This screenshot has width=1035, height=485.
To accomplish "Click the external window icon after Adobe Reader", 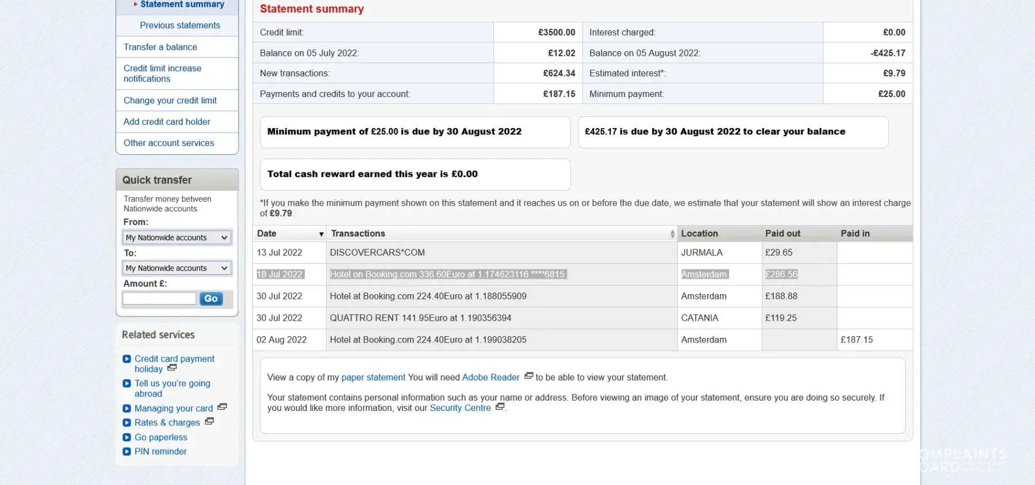I will click(528, 376).
